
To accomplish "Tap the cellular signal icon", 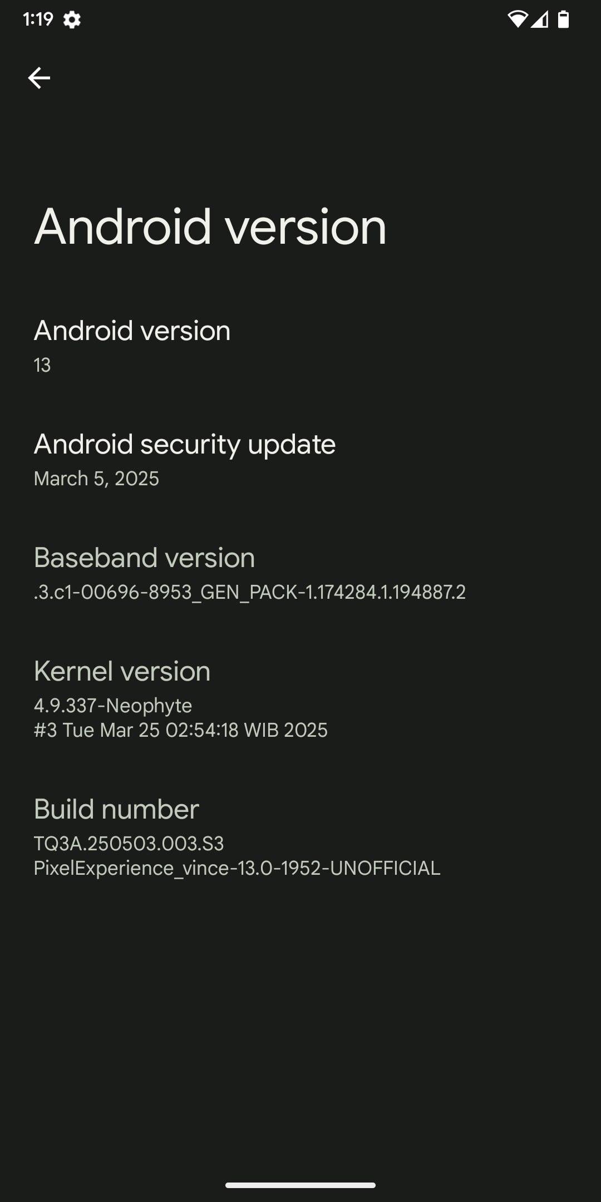I will (539, 19).
